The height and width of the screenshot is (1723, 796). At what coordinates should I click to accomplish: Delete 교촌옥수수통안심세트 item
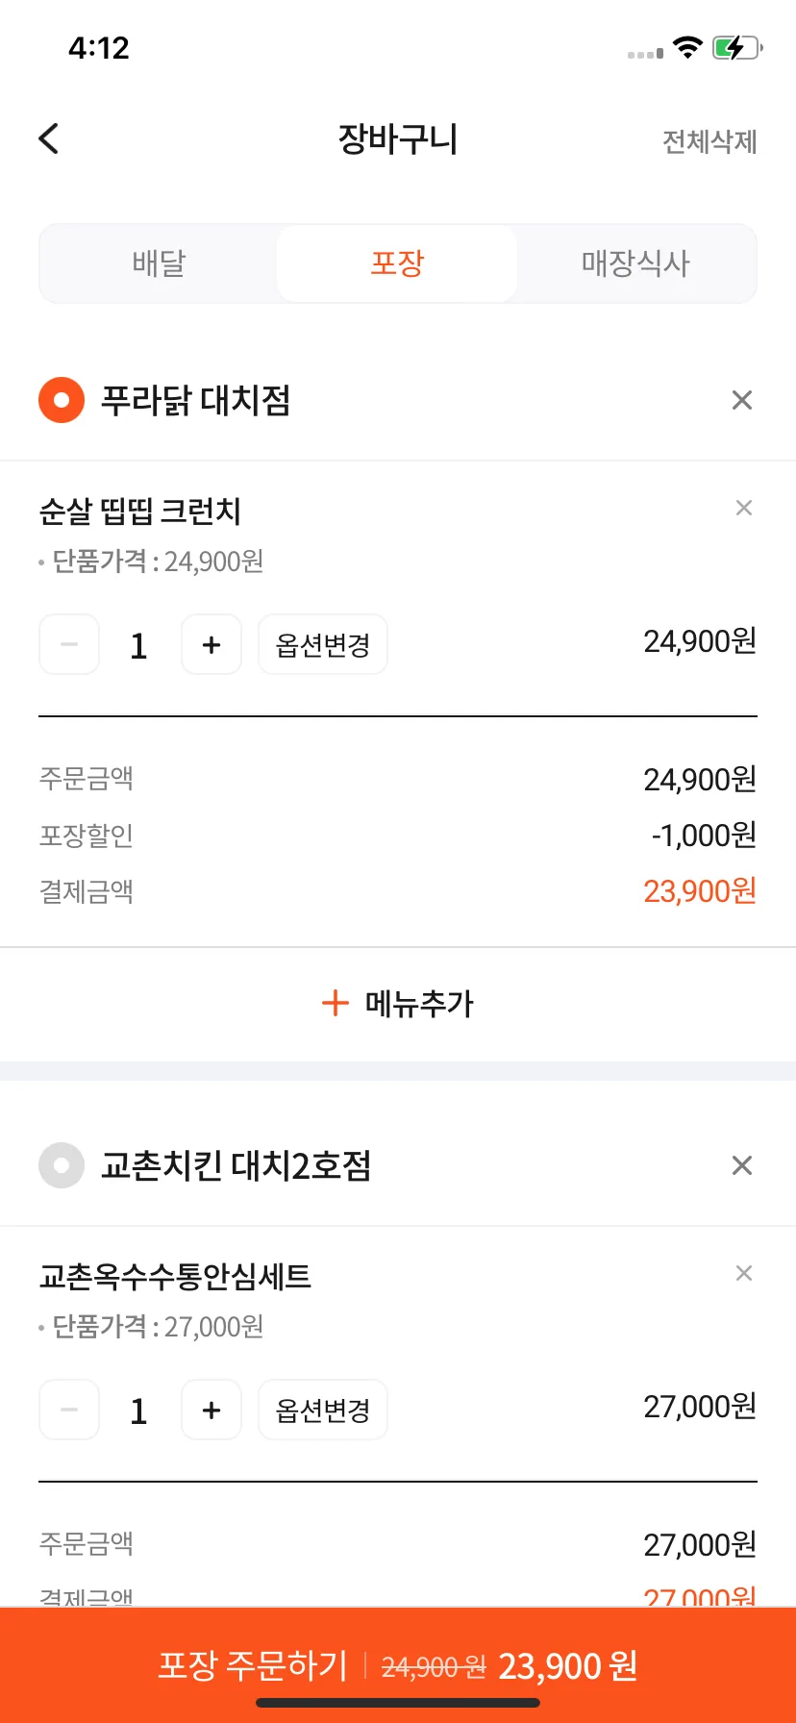click(x=743, y=1273)
